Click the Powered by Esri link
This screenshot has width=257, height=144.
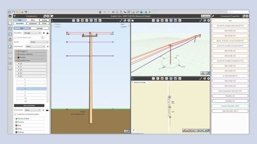(x=138, y=133)
